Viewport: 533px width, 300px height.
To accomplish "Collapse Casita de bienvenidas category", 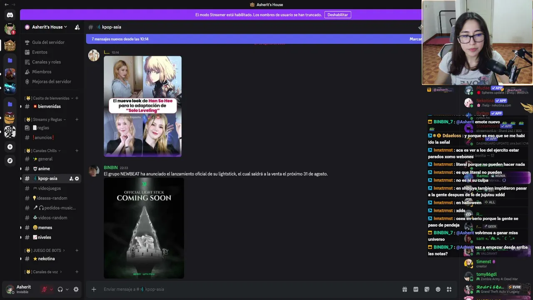I will point(49,98).
